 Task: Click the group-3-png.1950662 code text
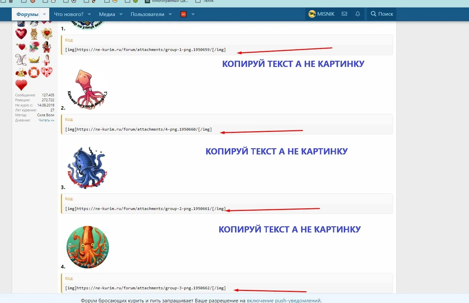click(x=145, y=288)
